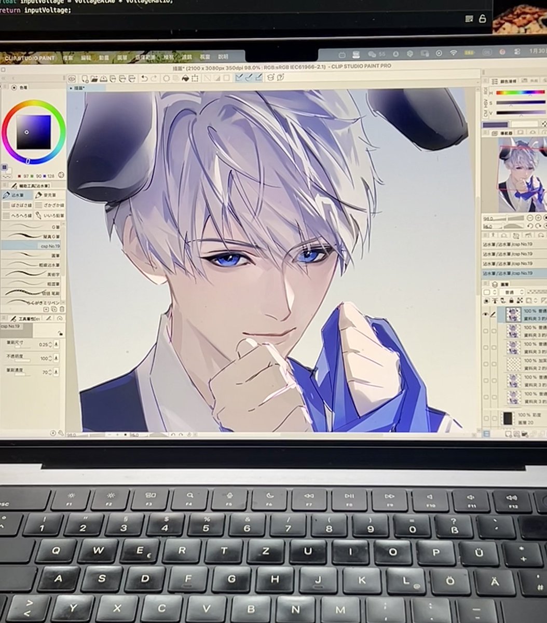This screenshot has height=623, width=547.
Task: Click the canvas zoom-in icon below canvas
Action: point(117,435)
